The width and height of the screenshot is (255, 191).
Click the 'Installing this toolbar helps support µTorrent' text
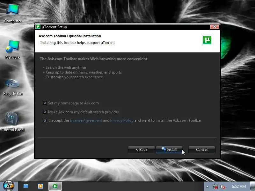click(x=77, y=43)
